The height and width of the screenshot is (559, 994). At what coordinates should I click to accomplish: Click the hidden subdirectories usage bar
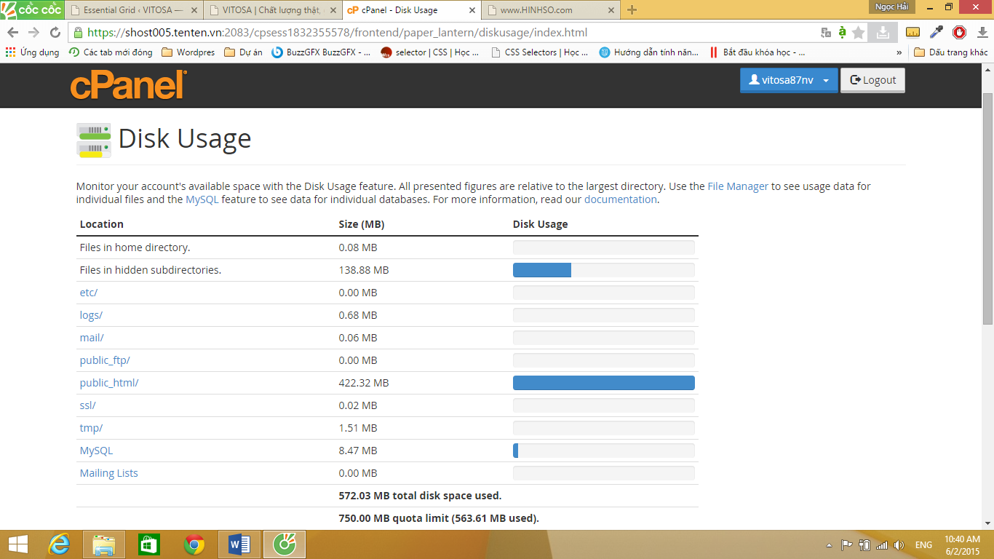tap(604, 270)
